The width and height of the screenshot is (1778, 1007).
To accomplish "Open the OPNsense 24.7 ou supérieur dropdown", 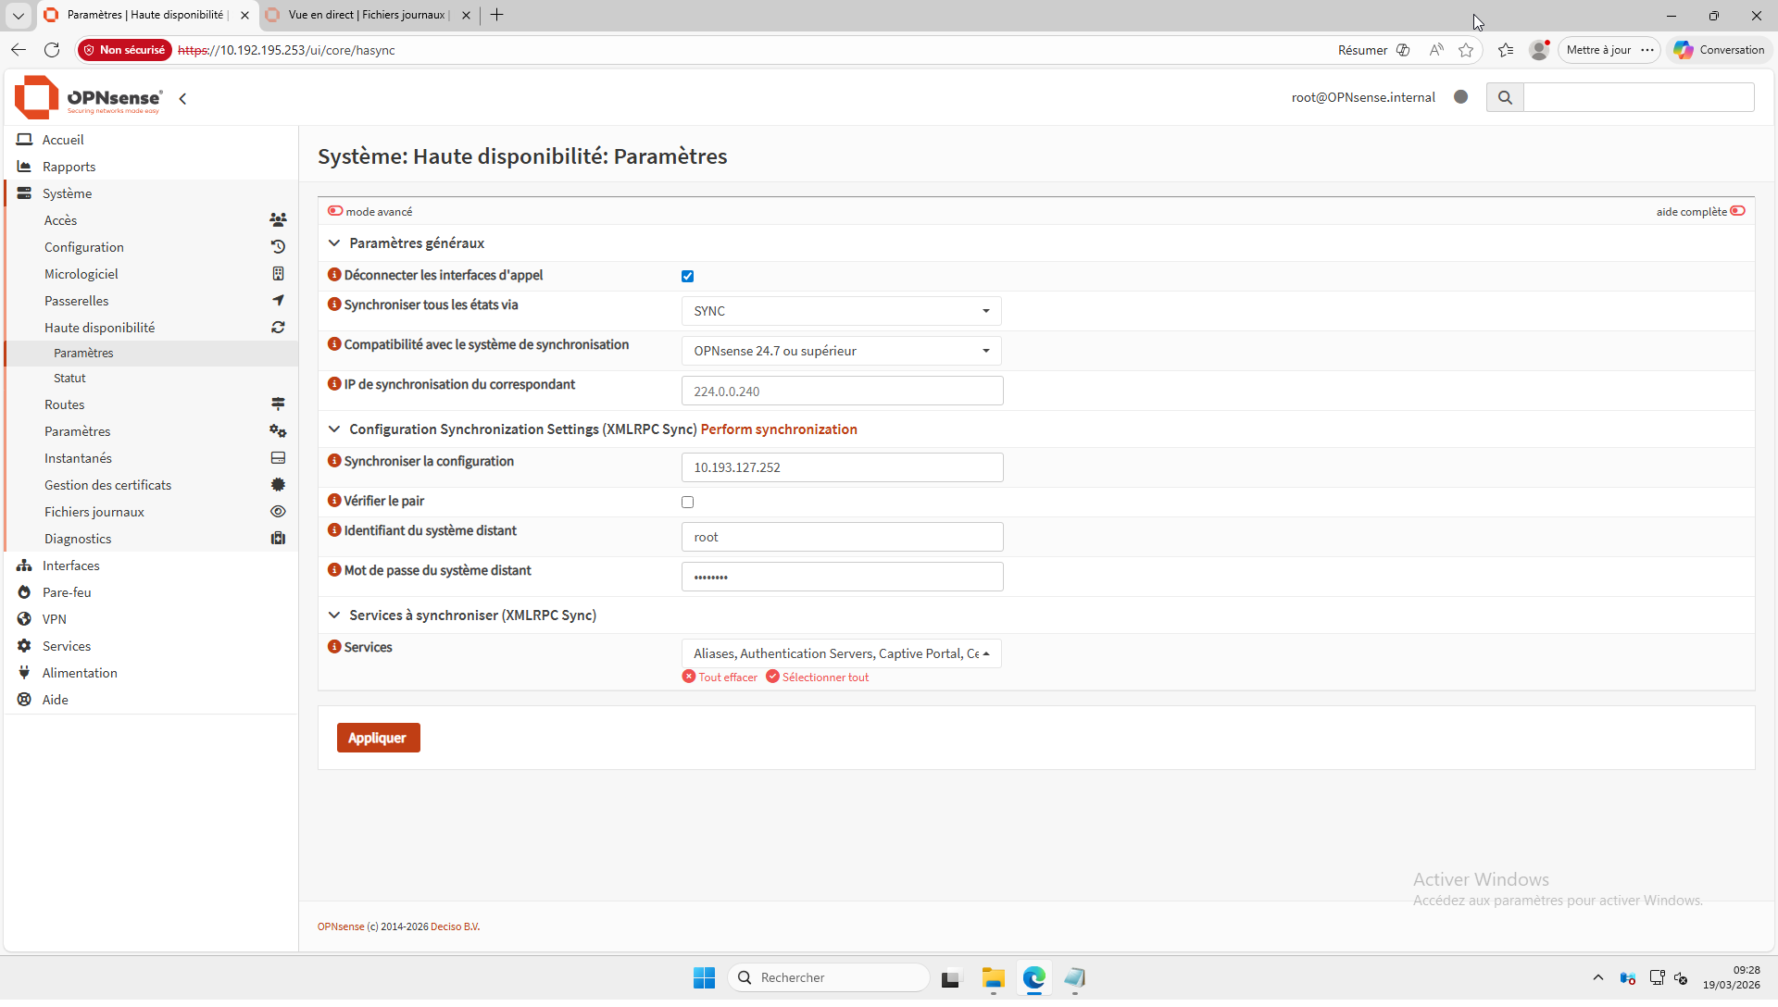I will click(841, 351).
